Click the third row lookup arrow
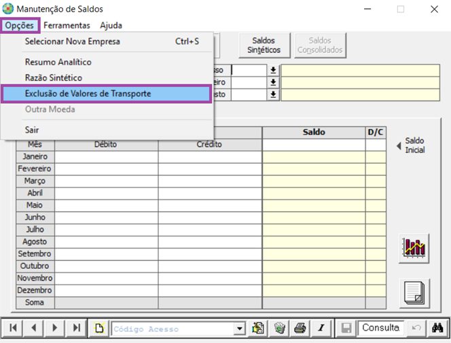 273,94
